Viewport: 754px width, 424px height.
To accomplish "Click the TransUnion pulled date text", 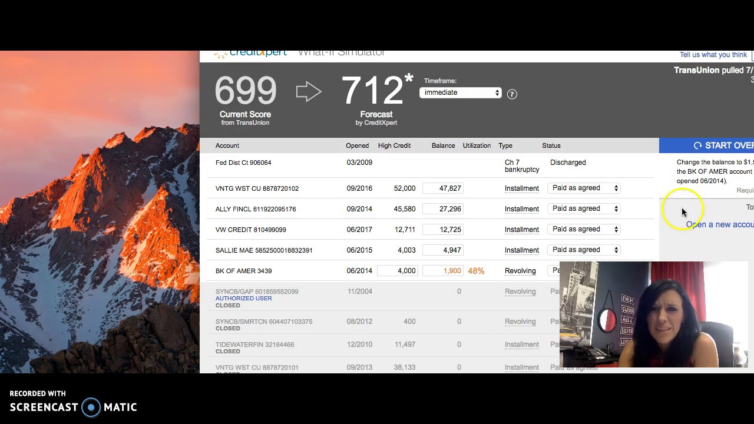I will tap(714, 70).
